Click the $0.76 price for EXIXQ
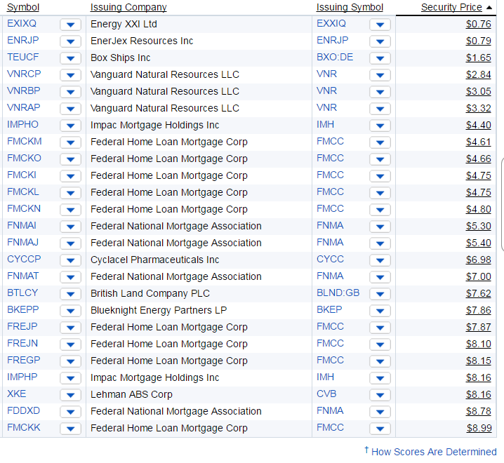The height and width of the screenshot is (463, 504). (x=478, y=24)
